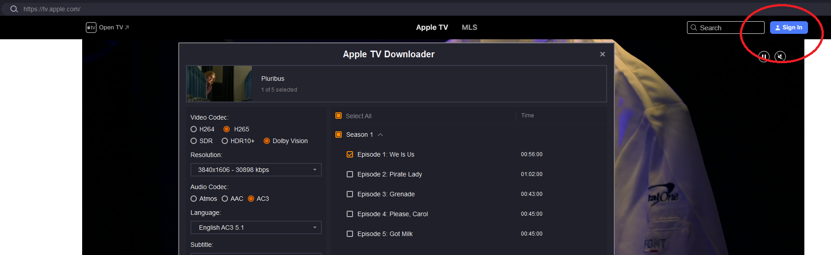831x255 pixels.
Task: Click the Pluribus title text
Action: [x=273, y=79]
